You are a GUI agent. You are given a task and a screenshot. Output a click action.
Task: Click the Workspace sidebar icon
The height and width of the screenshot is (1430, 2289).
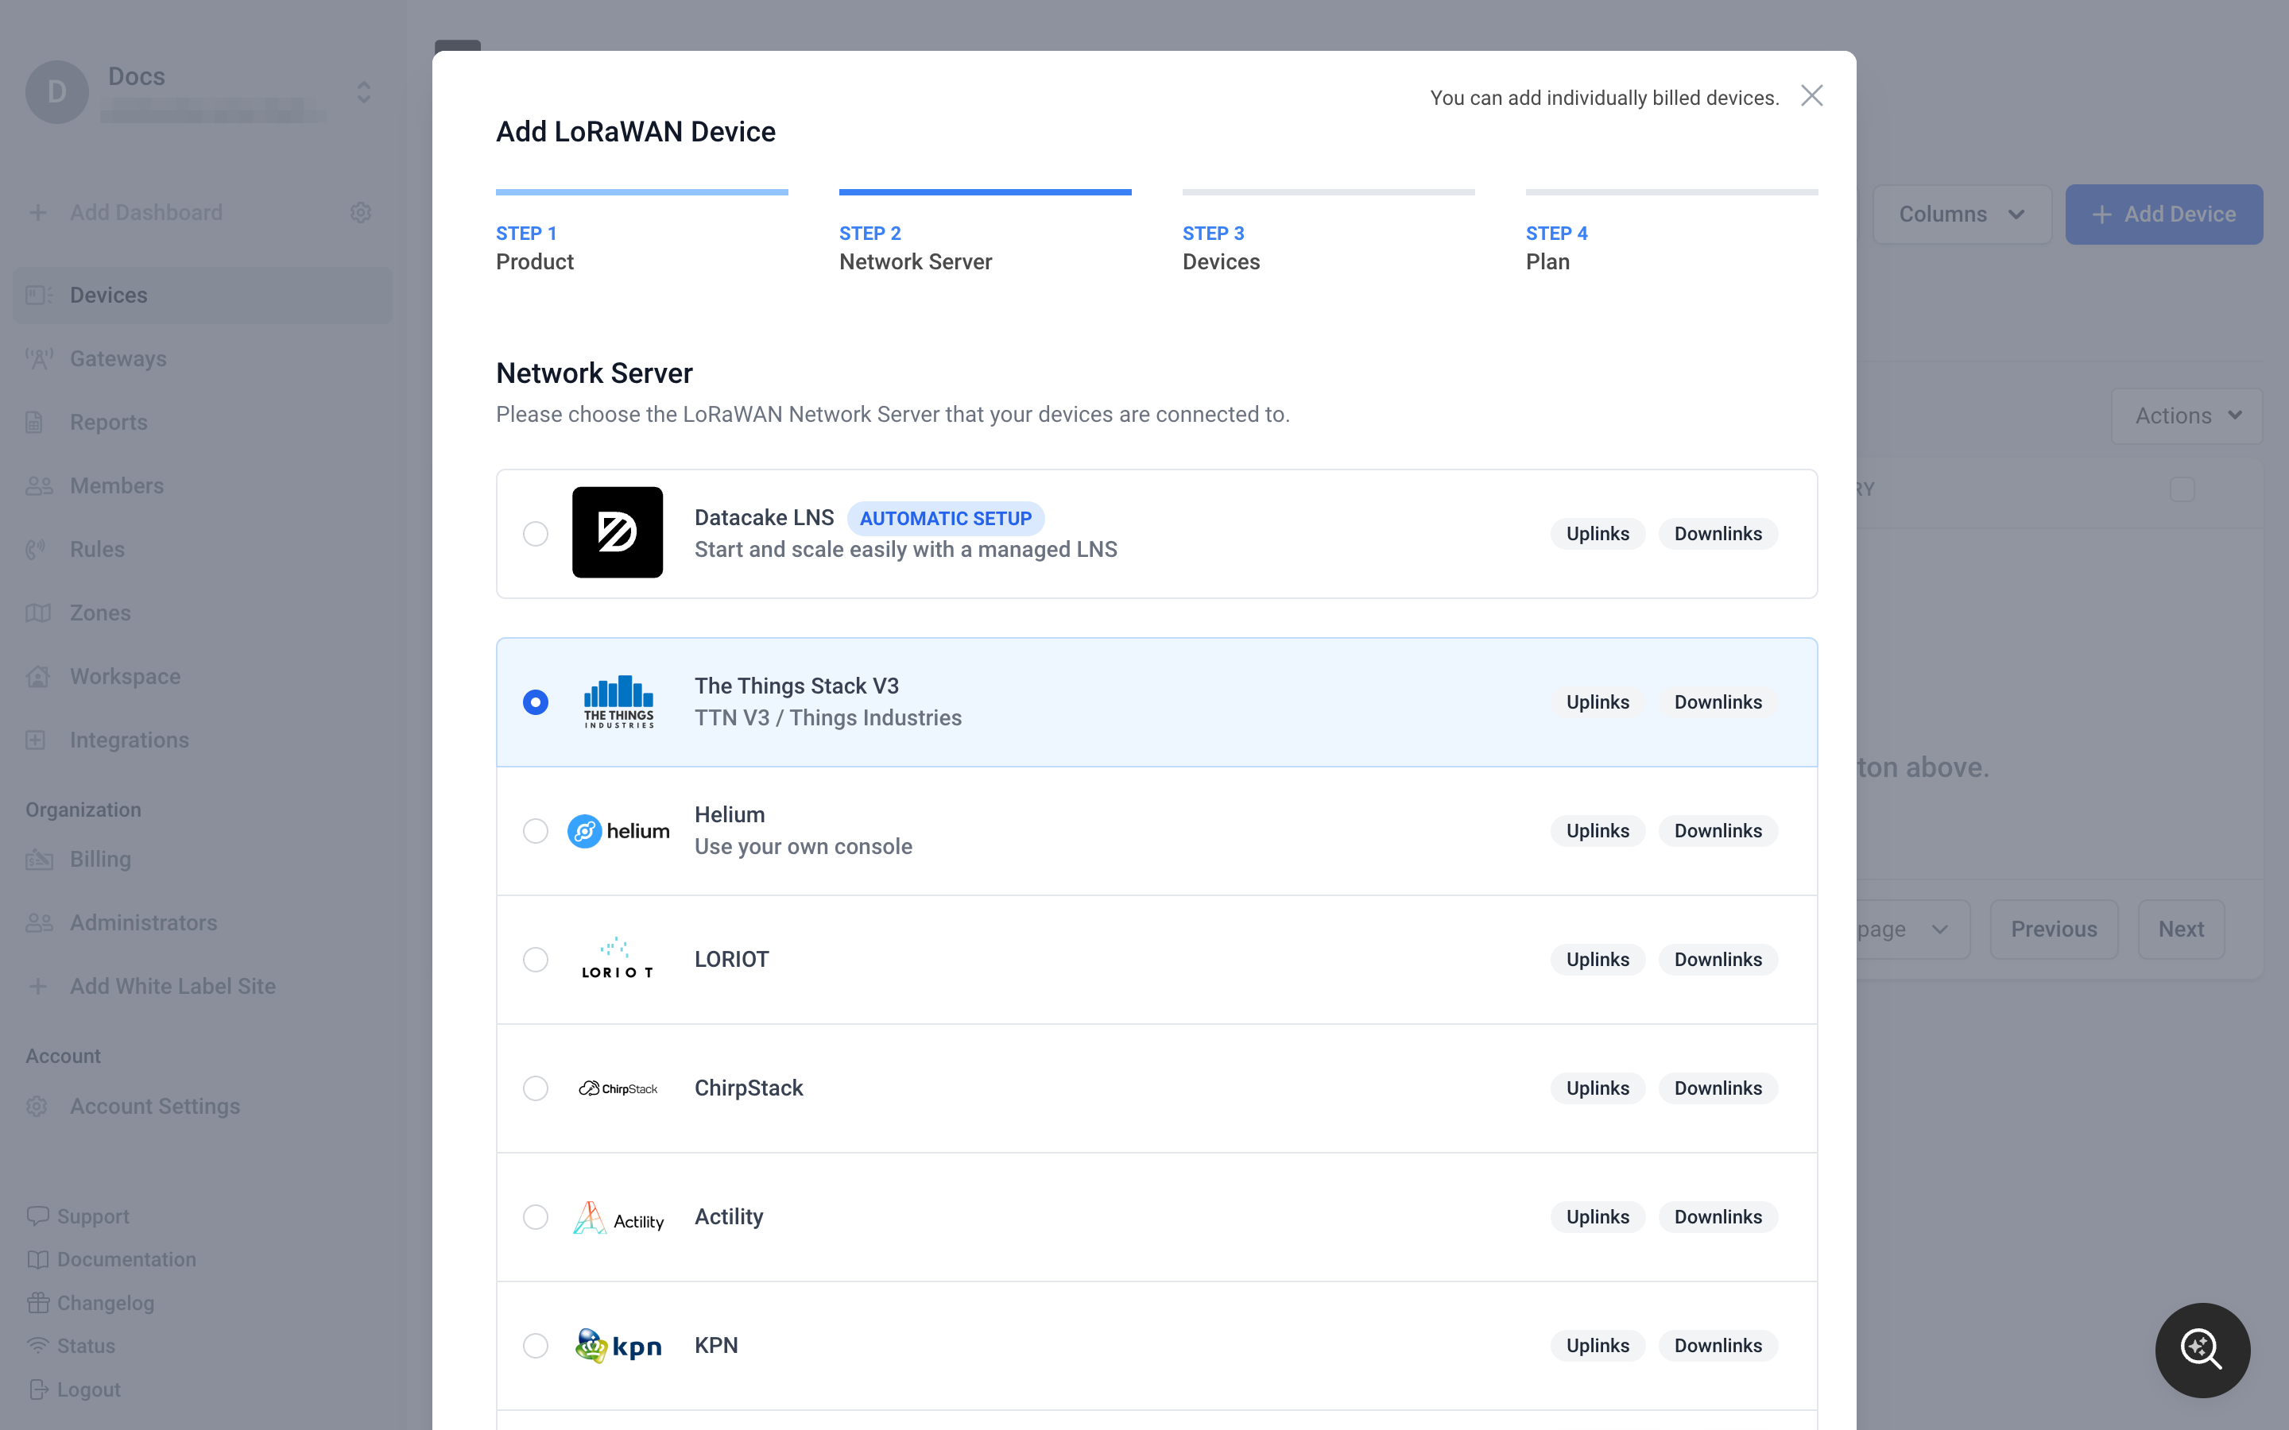(x=37, y=676)
